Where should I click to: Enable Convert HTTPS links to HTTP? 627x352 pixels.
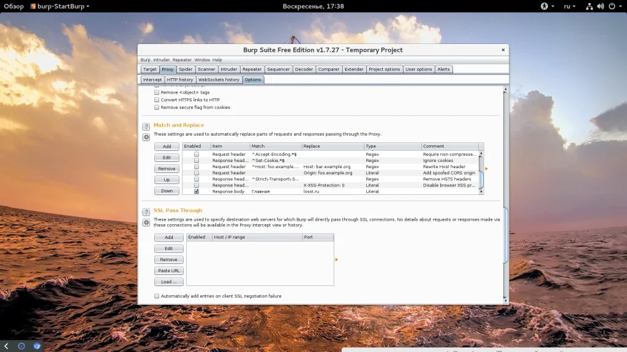click(x=156, y=100)
